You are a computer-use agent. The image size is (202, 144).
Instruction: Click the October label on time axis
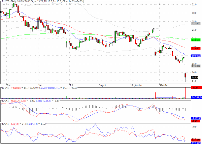[164, 85]
